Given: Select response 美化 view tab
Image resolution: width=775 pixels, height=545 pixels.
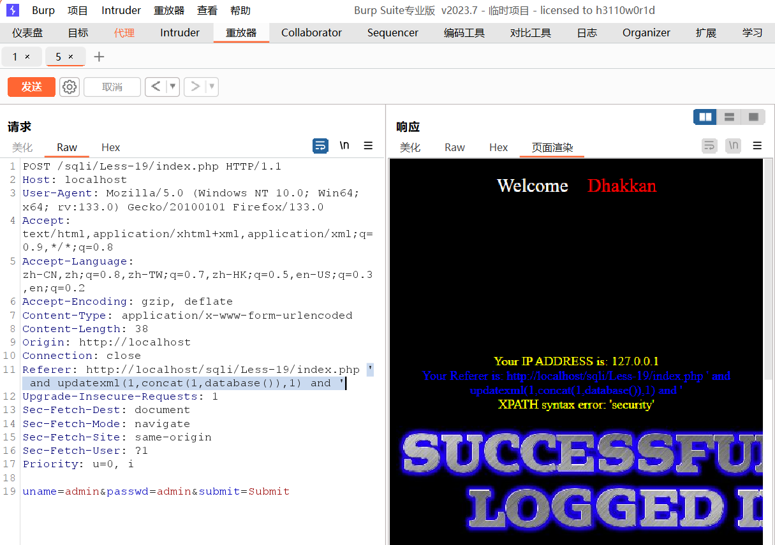Looking at the screenshot, I should click(x=410, y=147).
